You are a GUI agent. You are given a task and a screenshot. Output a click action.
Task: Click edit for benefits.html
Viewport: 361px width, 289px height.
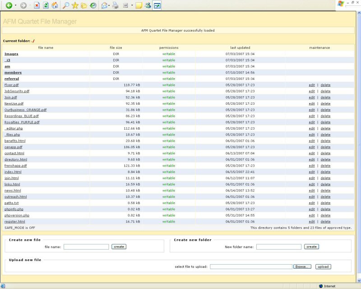312,141
